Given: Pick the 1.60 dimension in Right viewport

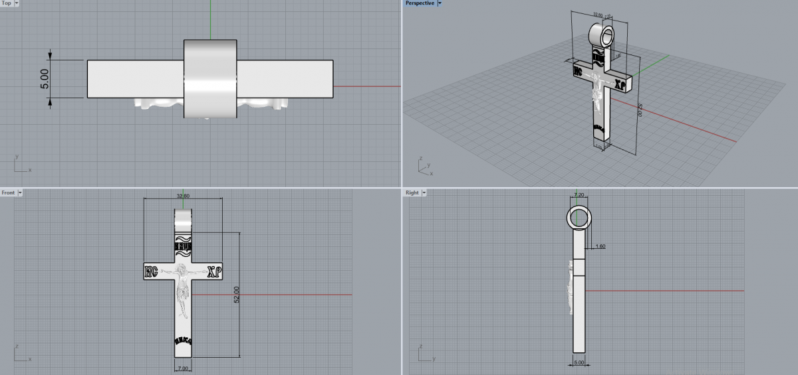Looking at the screenshot, I should [x=600, y=246].
